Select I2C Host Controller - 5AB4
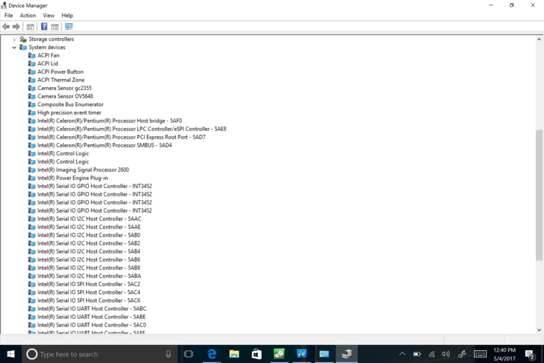Viewport: 544px width, 363px height. (x=89, y=251)
